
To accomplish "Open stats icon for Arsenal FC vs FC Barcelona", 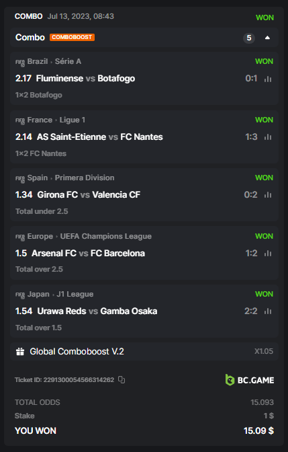I will pos(268,254).
